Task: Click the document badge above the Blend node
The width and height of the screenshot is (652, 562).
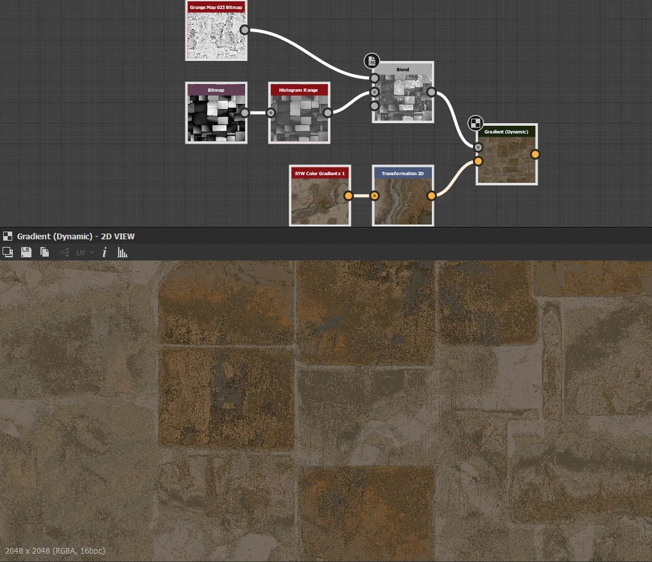Action: pos(372,61)
